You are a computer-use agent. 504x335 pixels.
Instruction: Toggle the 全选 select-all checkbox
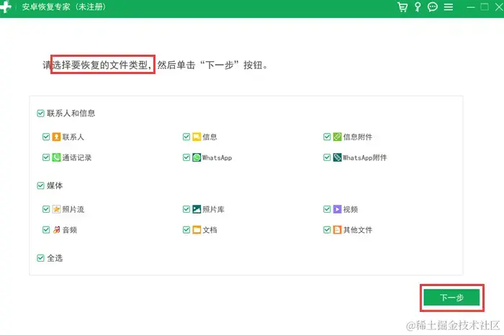point(40,258)
